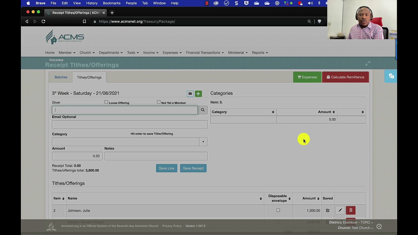Click the footer history clock icon

379,226
